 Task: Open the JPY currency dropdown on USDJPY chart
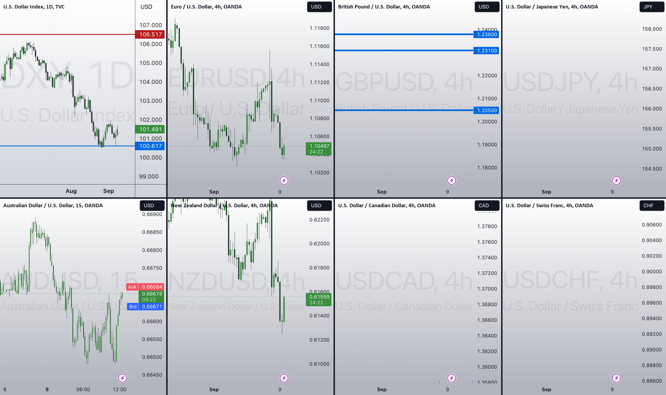pyautogui.click(x=651, y=7)
